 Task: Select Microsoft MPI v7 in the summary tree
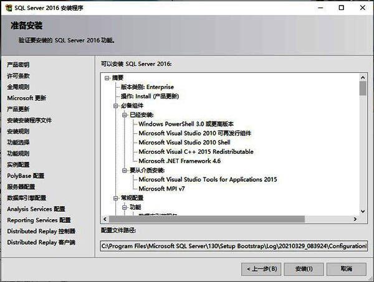point(162,189)
